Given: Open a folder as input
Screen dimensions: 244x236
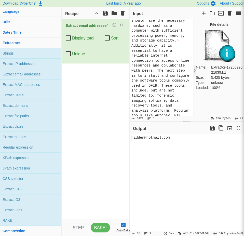Looking at the screenshot, I should coord(212,14).
